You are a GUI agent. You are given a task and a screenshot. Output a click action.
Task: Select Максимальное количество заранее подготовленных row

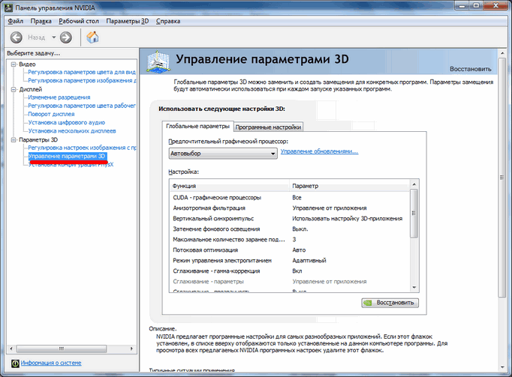289,239
